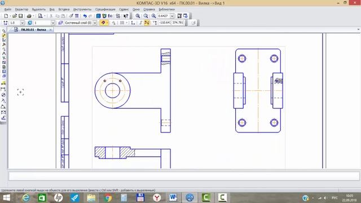Click the X coordinate field

pos(164,23)
